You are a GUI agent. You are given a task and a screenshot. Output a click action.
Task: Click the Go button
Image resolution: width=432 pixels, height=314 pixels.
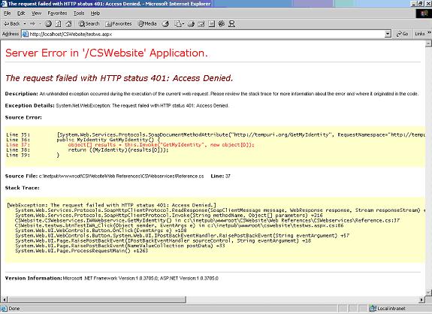[402, 34]
